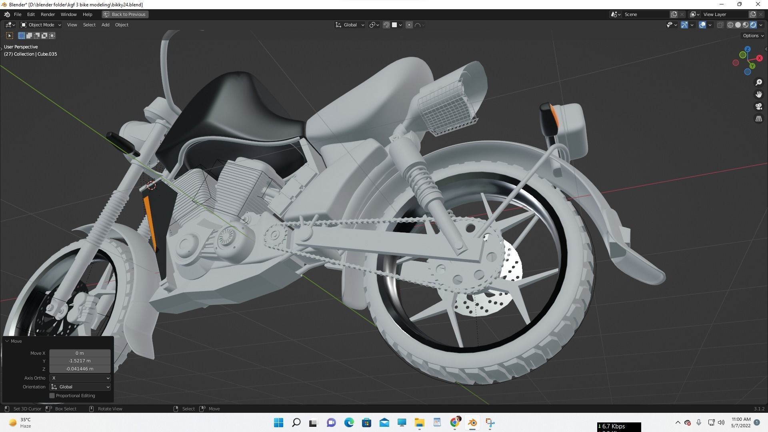Screen dimensions: 768x432
Task: Toggle X-Ray view in the viewport
Action: (x=720, y=25)
